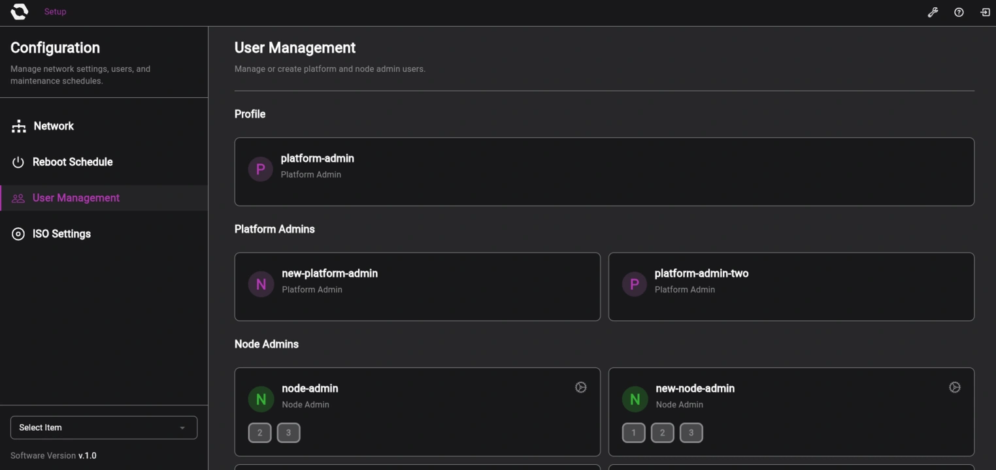Open the gear icon on node-admin card
Image resolution: width=996 pixels, height=470 pixels.
click(580, 386)
